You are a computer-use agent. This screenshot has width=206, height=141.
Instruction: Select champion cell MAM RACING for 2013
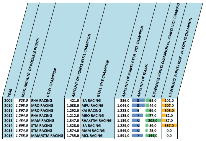tap(47, 121)
